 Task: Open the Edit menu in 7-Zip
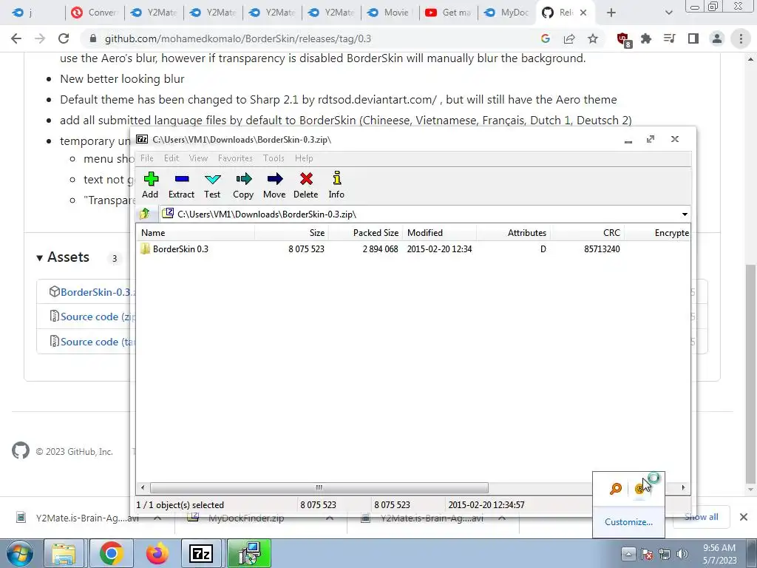click(x=172, y=158)
